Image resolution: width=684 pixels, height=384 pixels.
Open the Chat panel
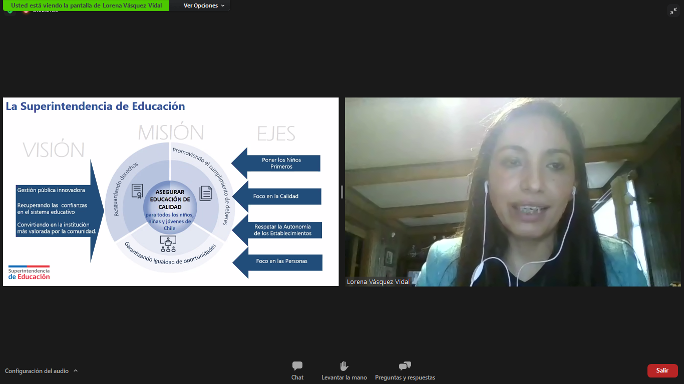click(x=297, y=370)
